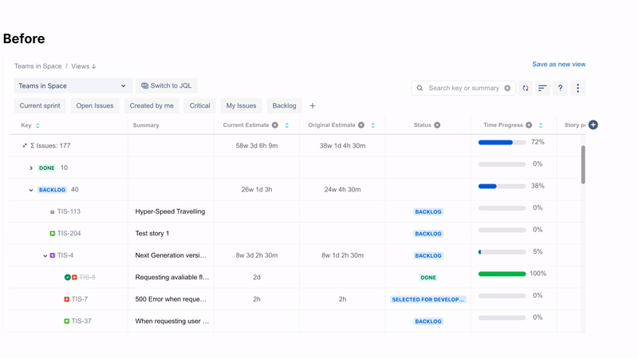Click the SELECTED FOR DEVELOP... status badge
This screenshot has height=359, width=638.
tap(427, 300)
